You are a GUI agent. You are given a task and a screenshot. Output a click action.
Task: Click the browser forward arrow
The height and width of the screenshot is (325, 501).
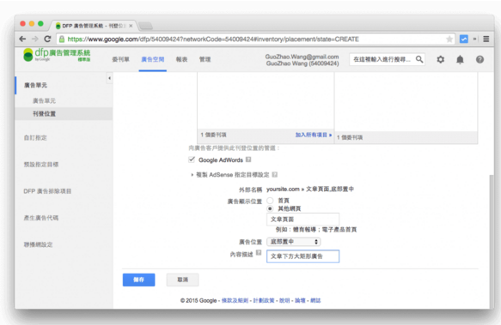35,39
